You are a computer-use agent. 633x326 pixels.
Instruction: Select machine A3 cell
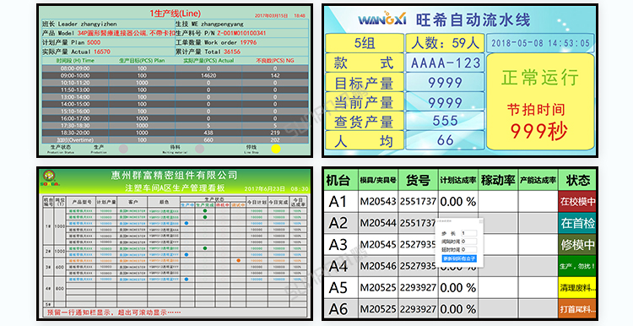coord(341,244)
